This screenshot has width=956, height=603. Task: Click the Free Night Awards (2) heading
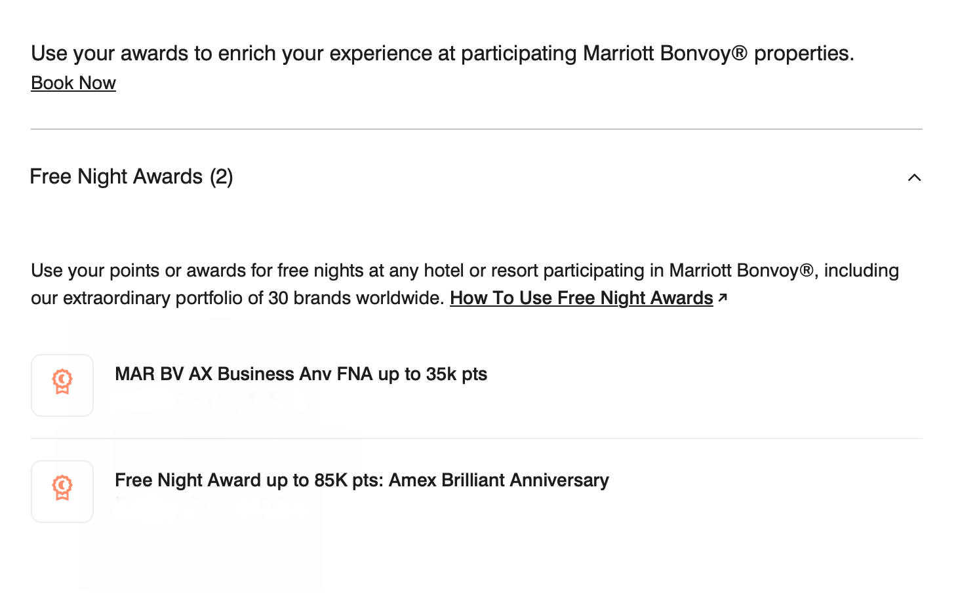click(131, 177)
